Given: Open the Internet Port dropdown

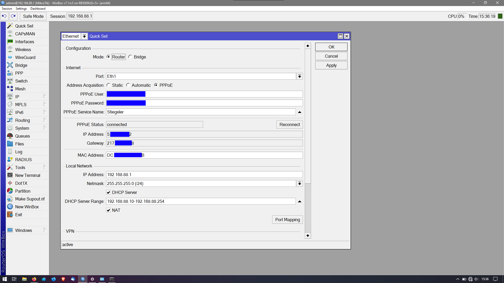Looking at the screenshot, I should tap(300, 76).
